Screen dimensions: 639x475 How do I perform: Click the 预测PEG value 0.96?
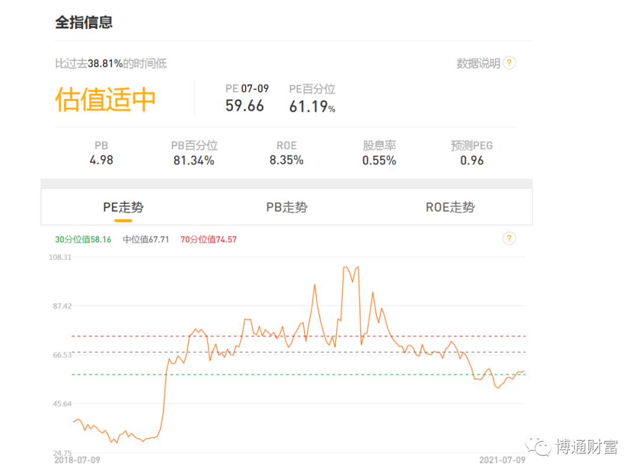[x=472, y=161]
